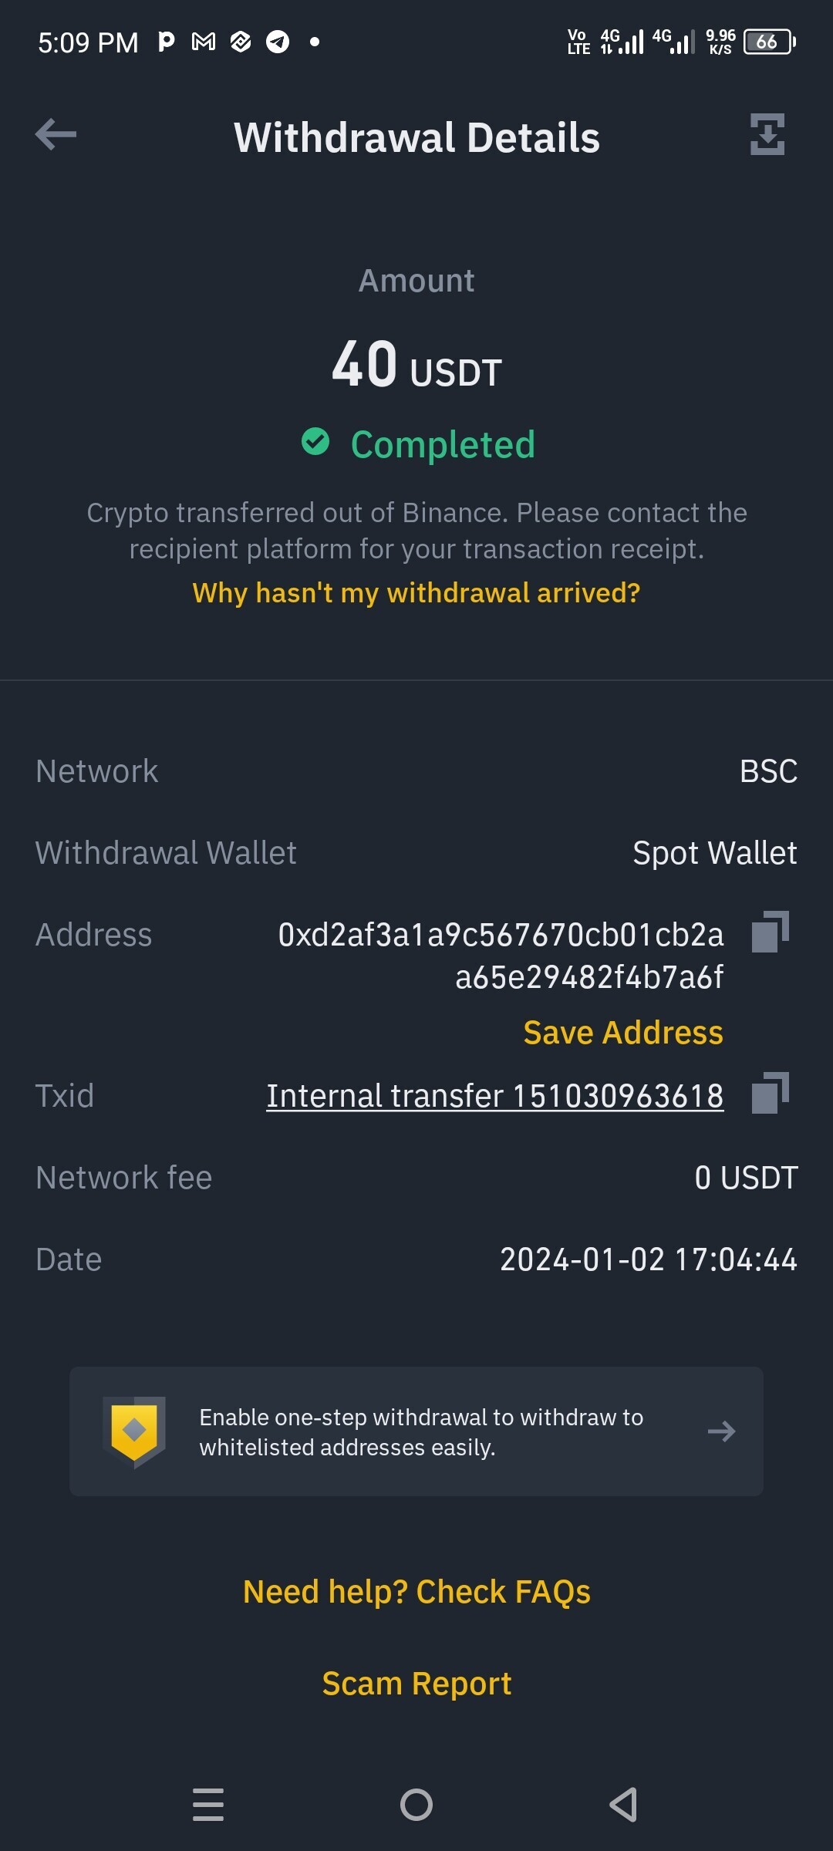Open Need help? Check FAQs
Viewport: 833px width, 1851px height.
[x=416, y=1591]
